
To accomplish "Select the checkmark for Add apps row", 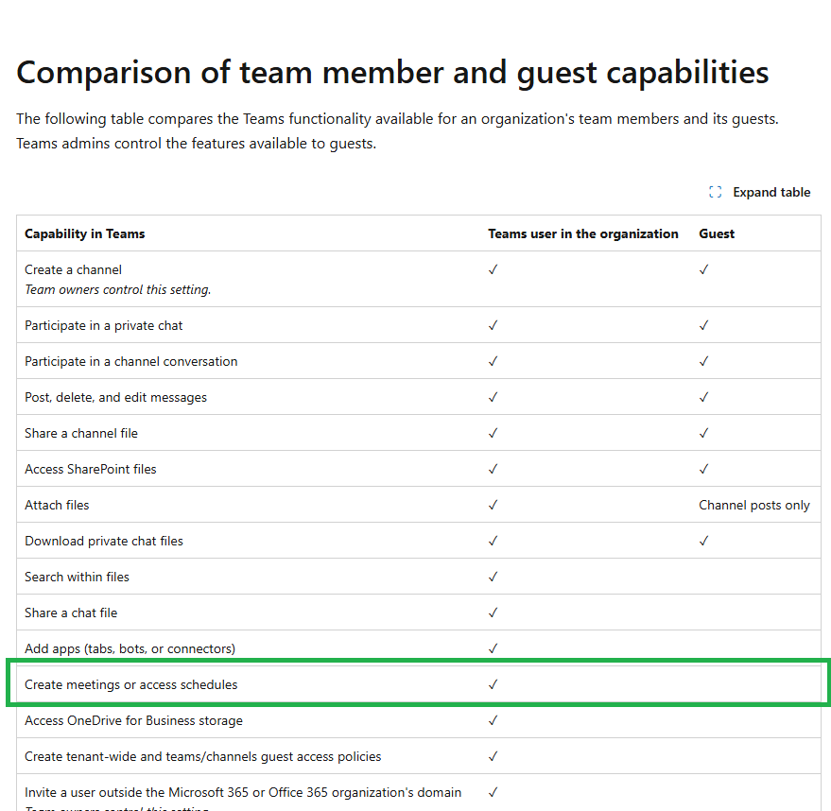I will click(493, 648).
